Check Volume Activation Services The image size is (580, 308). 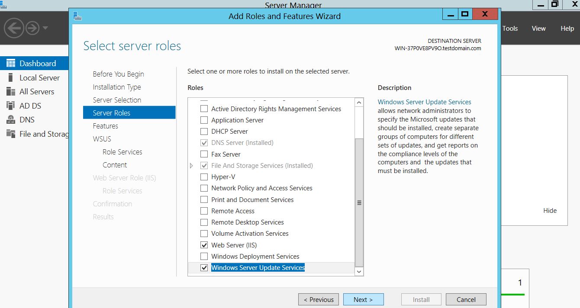coord(204,234)
